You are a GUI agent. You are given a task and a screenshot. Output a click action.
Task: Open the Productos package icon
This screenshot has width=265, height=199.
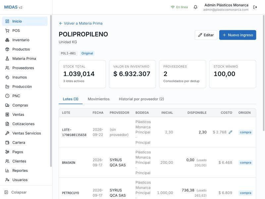pyautogui.click(x=7, y=49)
